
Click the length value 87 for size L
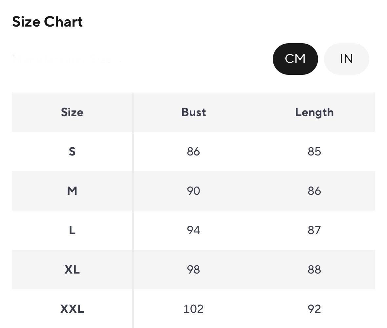point(314,230)
